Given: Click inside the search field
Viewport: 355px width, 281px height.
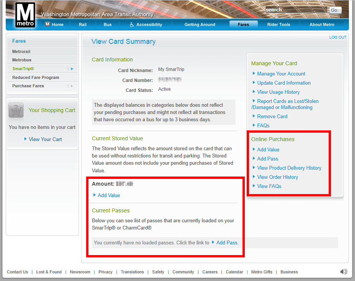Looking at the screenshot, I should (x=296, y=10).
